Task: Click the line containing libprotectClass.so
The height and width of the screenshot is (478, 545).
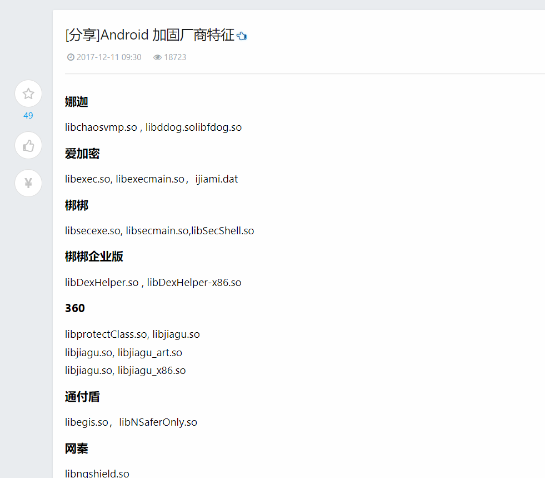Action: coord(132,334)
